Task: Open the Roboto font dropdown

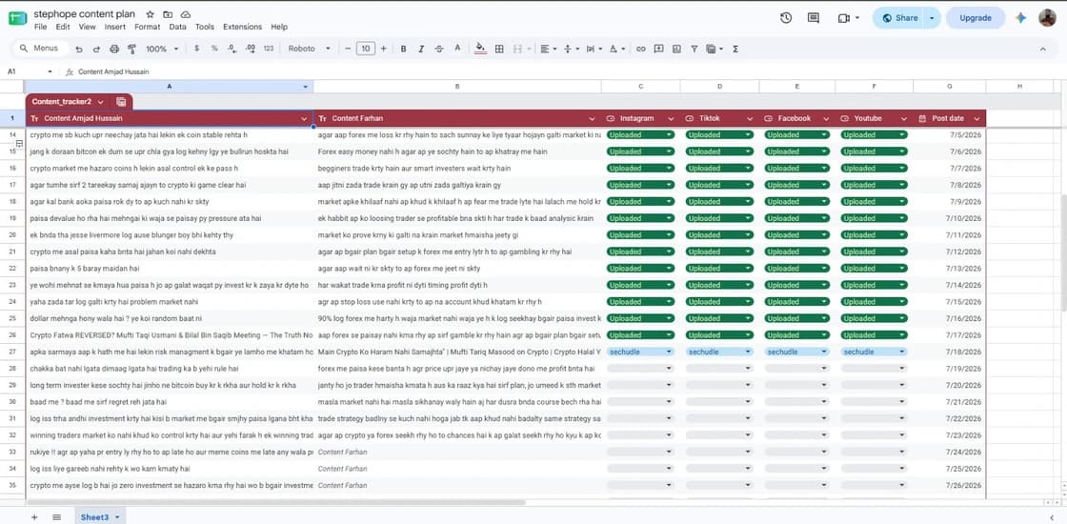Action: click(x=309, y=49)
